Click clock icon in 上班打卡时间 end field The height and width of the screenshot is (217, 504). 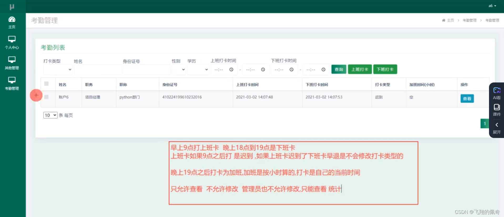pyautogui.click(x=263, y=69)
